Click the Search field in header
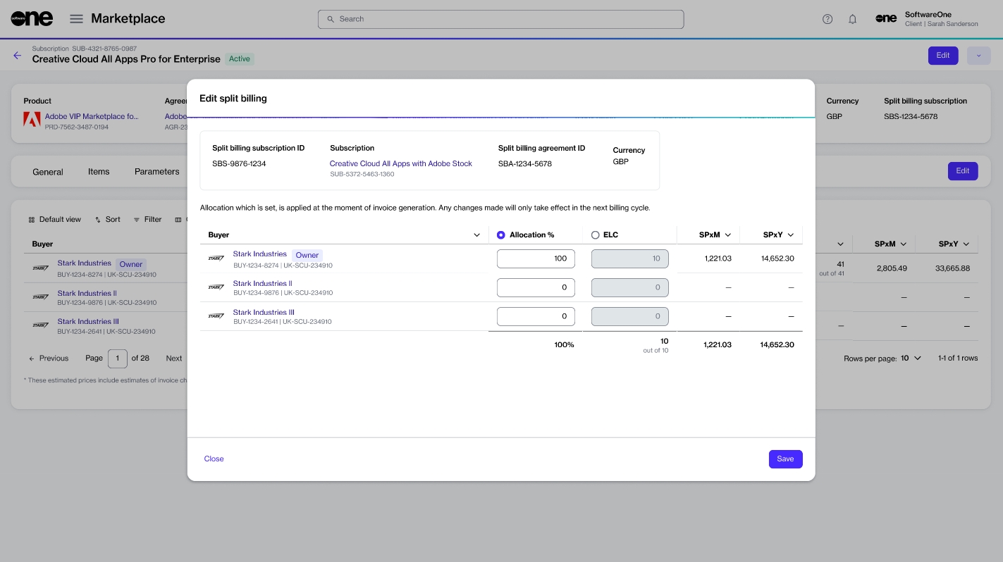 pyautogui.click(x=500, y=19)
